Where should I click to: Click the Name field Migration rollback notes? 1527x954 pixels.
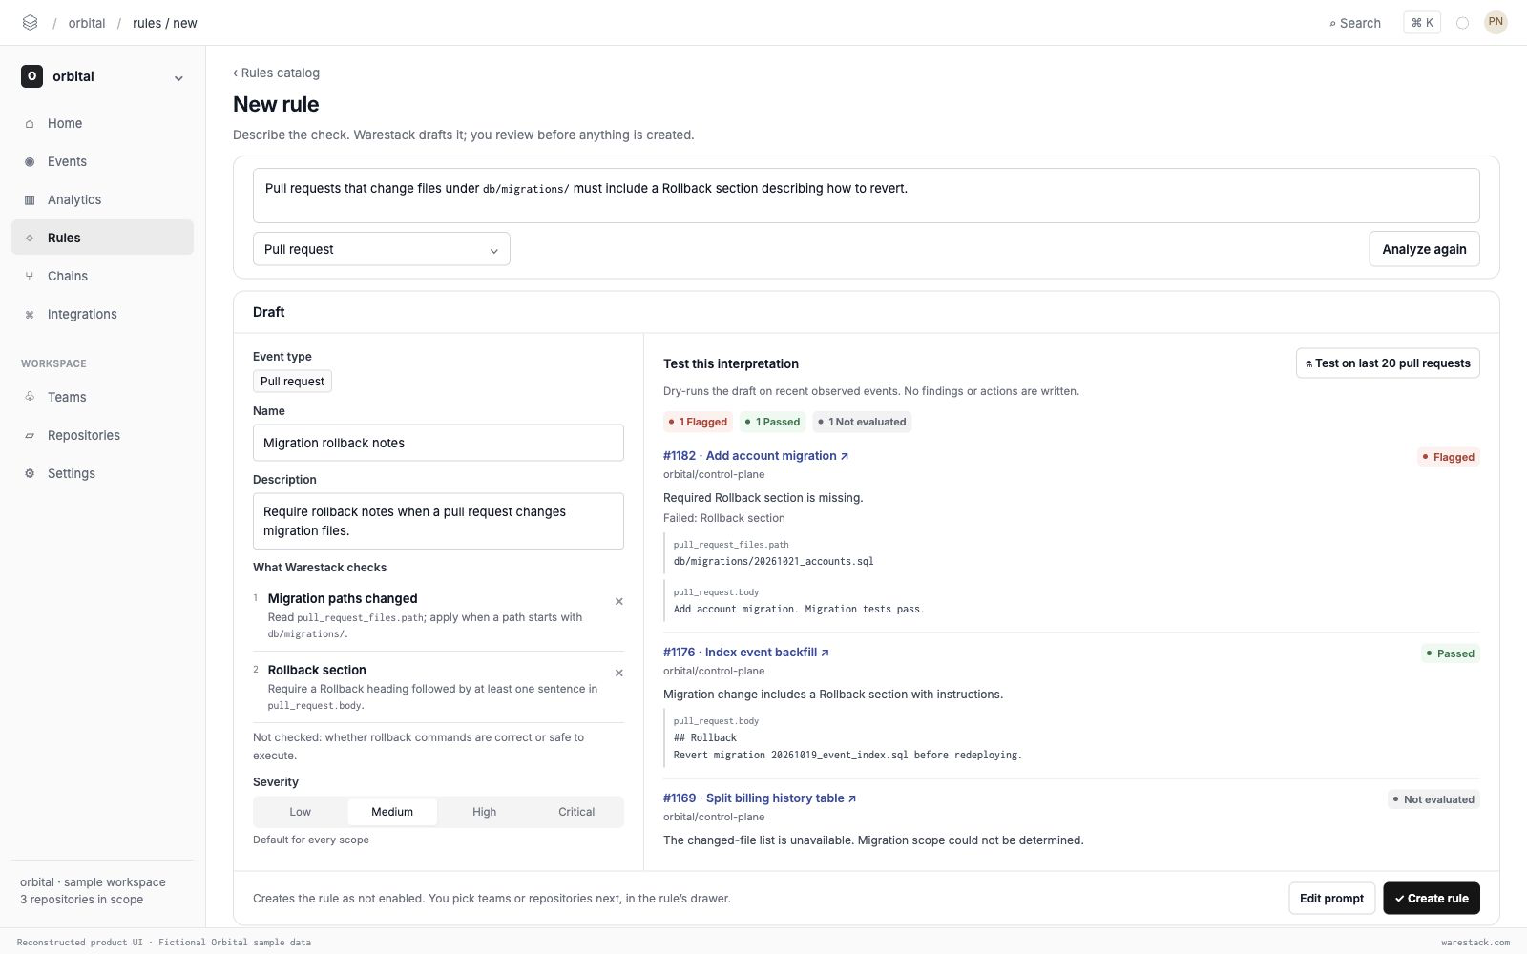coord(438,443)
